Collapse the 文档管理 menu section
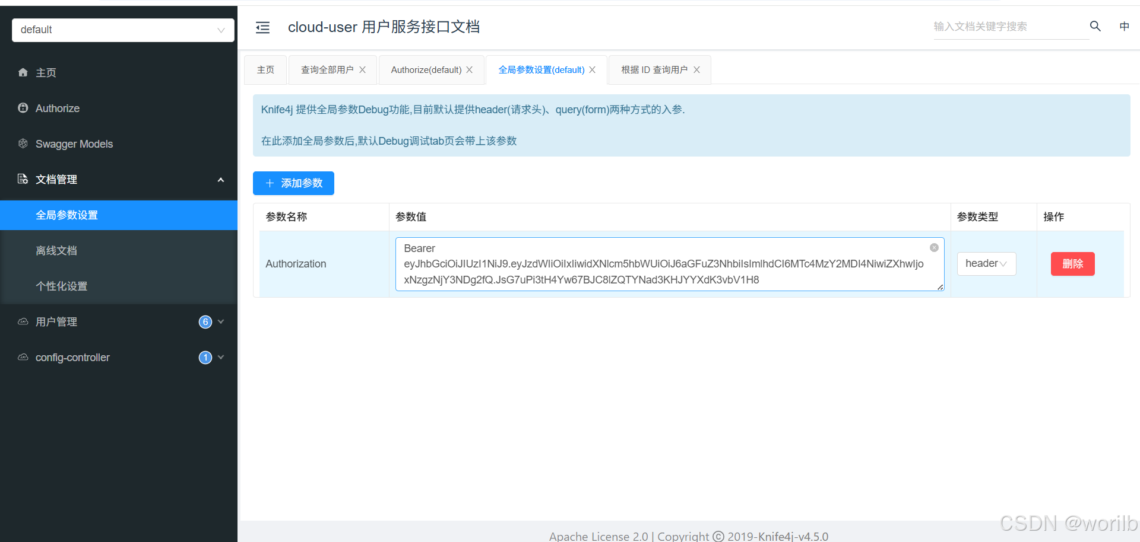Viewport: 1140px width, 542px height. tap(221, 180)
